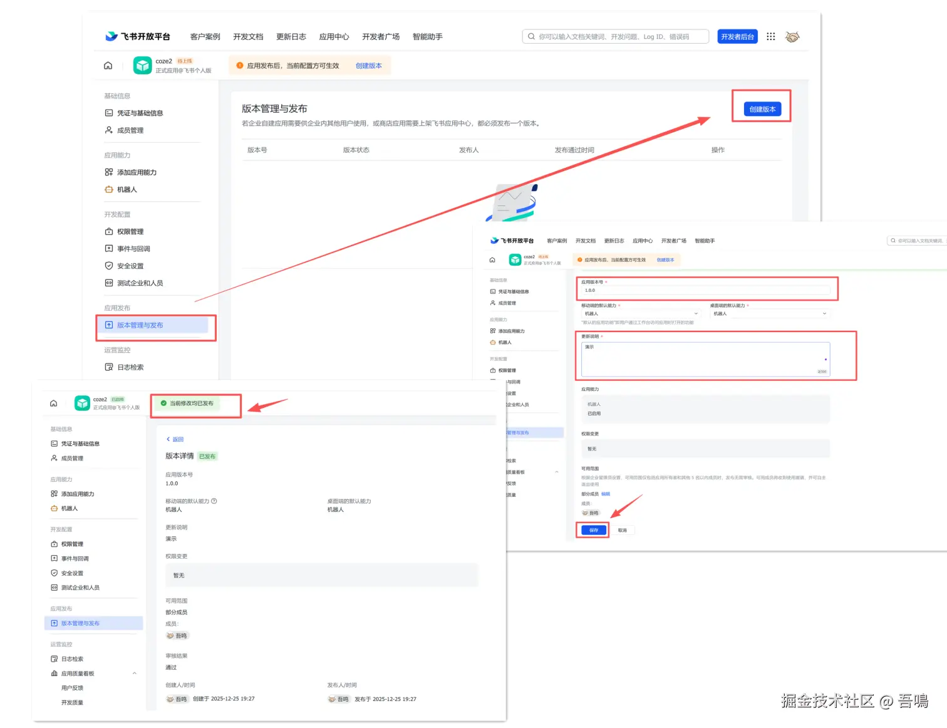Open 开发者广场 in the top navigation
The image size is (947, 728).
coord(381,37)
